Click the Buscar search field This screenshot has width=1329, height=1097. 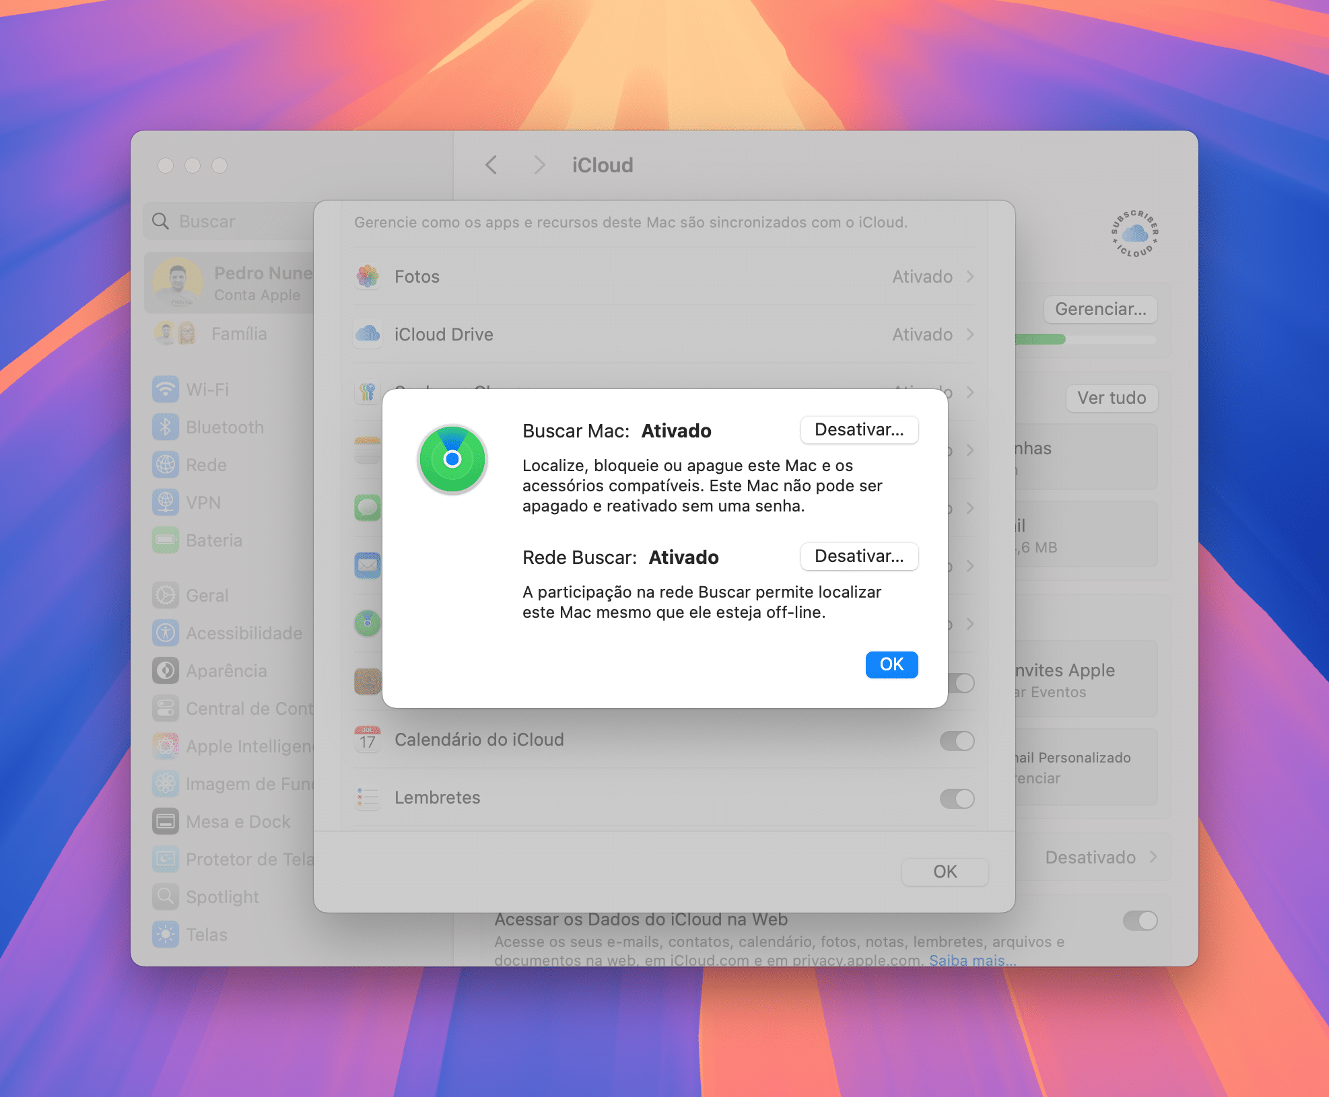tap(229, 221)
